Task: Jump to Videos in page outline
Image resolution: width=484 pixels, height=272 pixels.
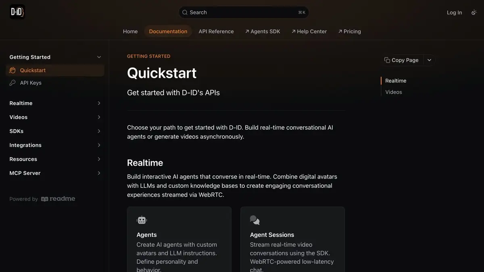Action: [394, 92]
